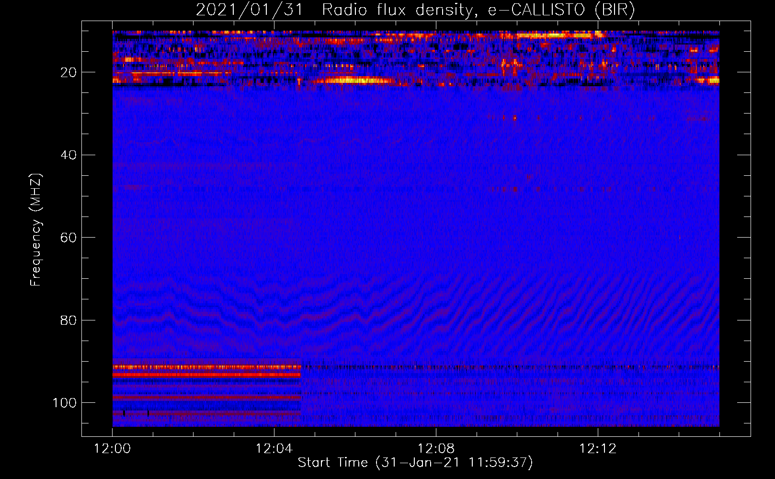Viewport: 775px width, 479px height.
Task: Click the 100 frequency tick label
Action: (x=65, y=403)
